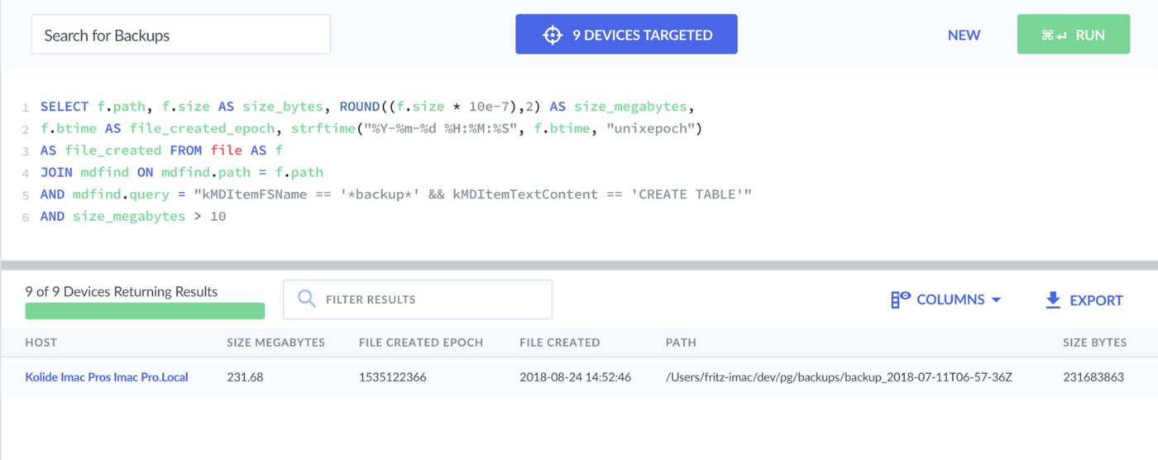1158x460 pixels.
Task: Sort by the Size Bytes column header
Action: point(1094,343)
